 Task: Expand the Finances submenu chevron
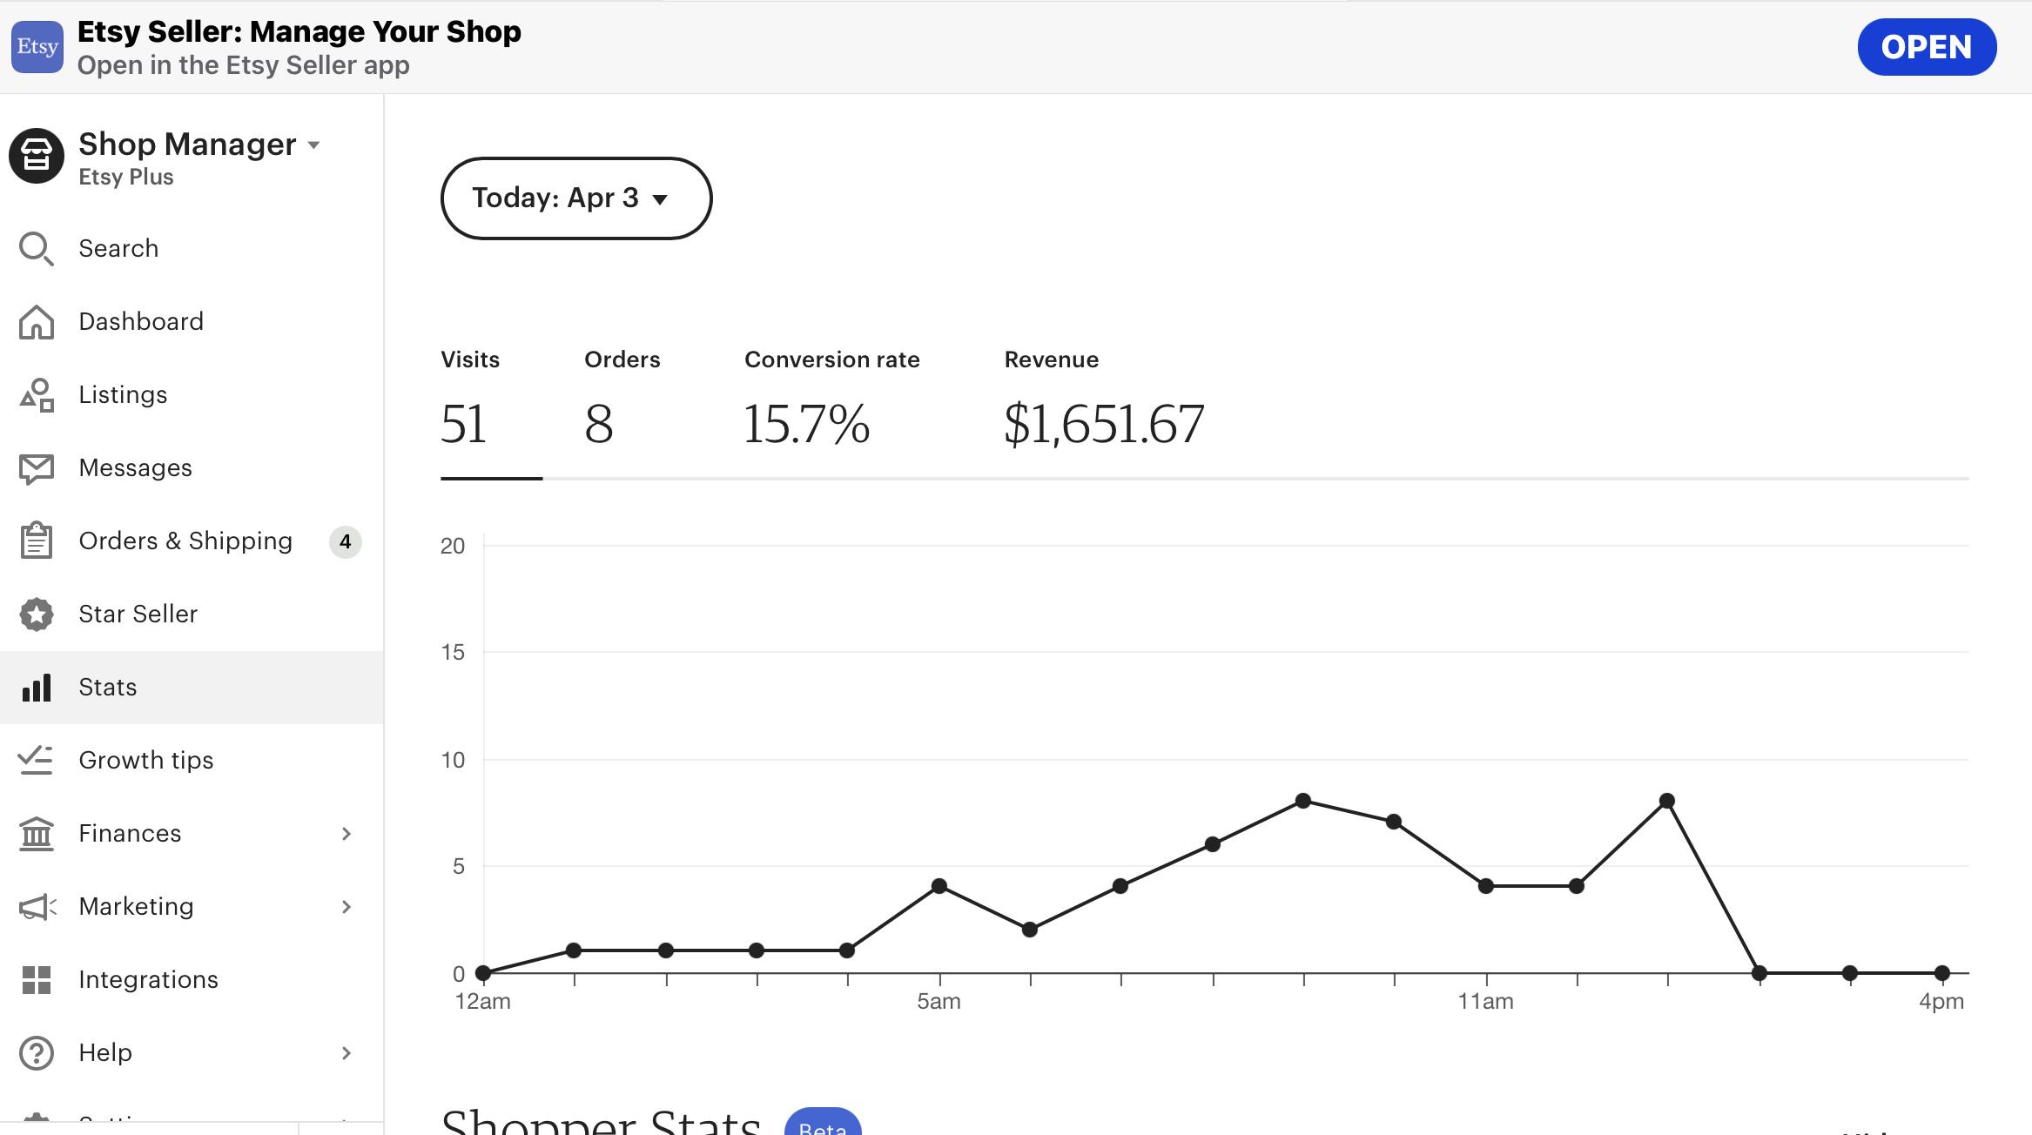point(347,834)
